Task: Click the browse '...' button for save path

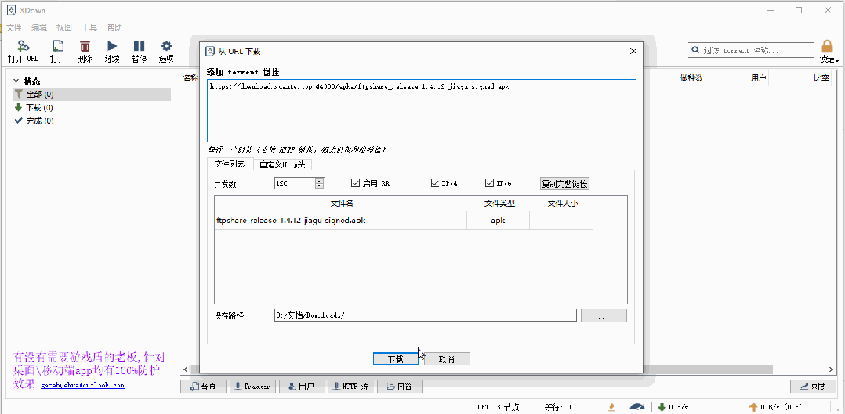Action: click(x=603, y=315)
